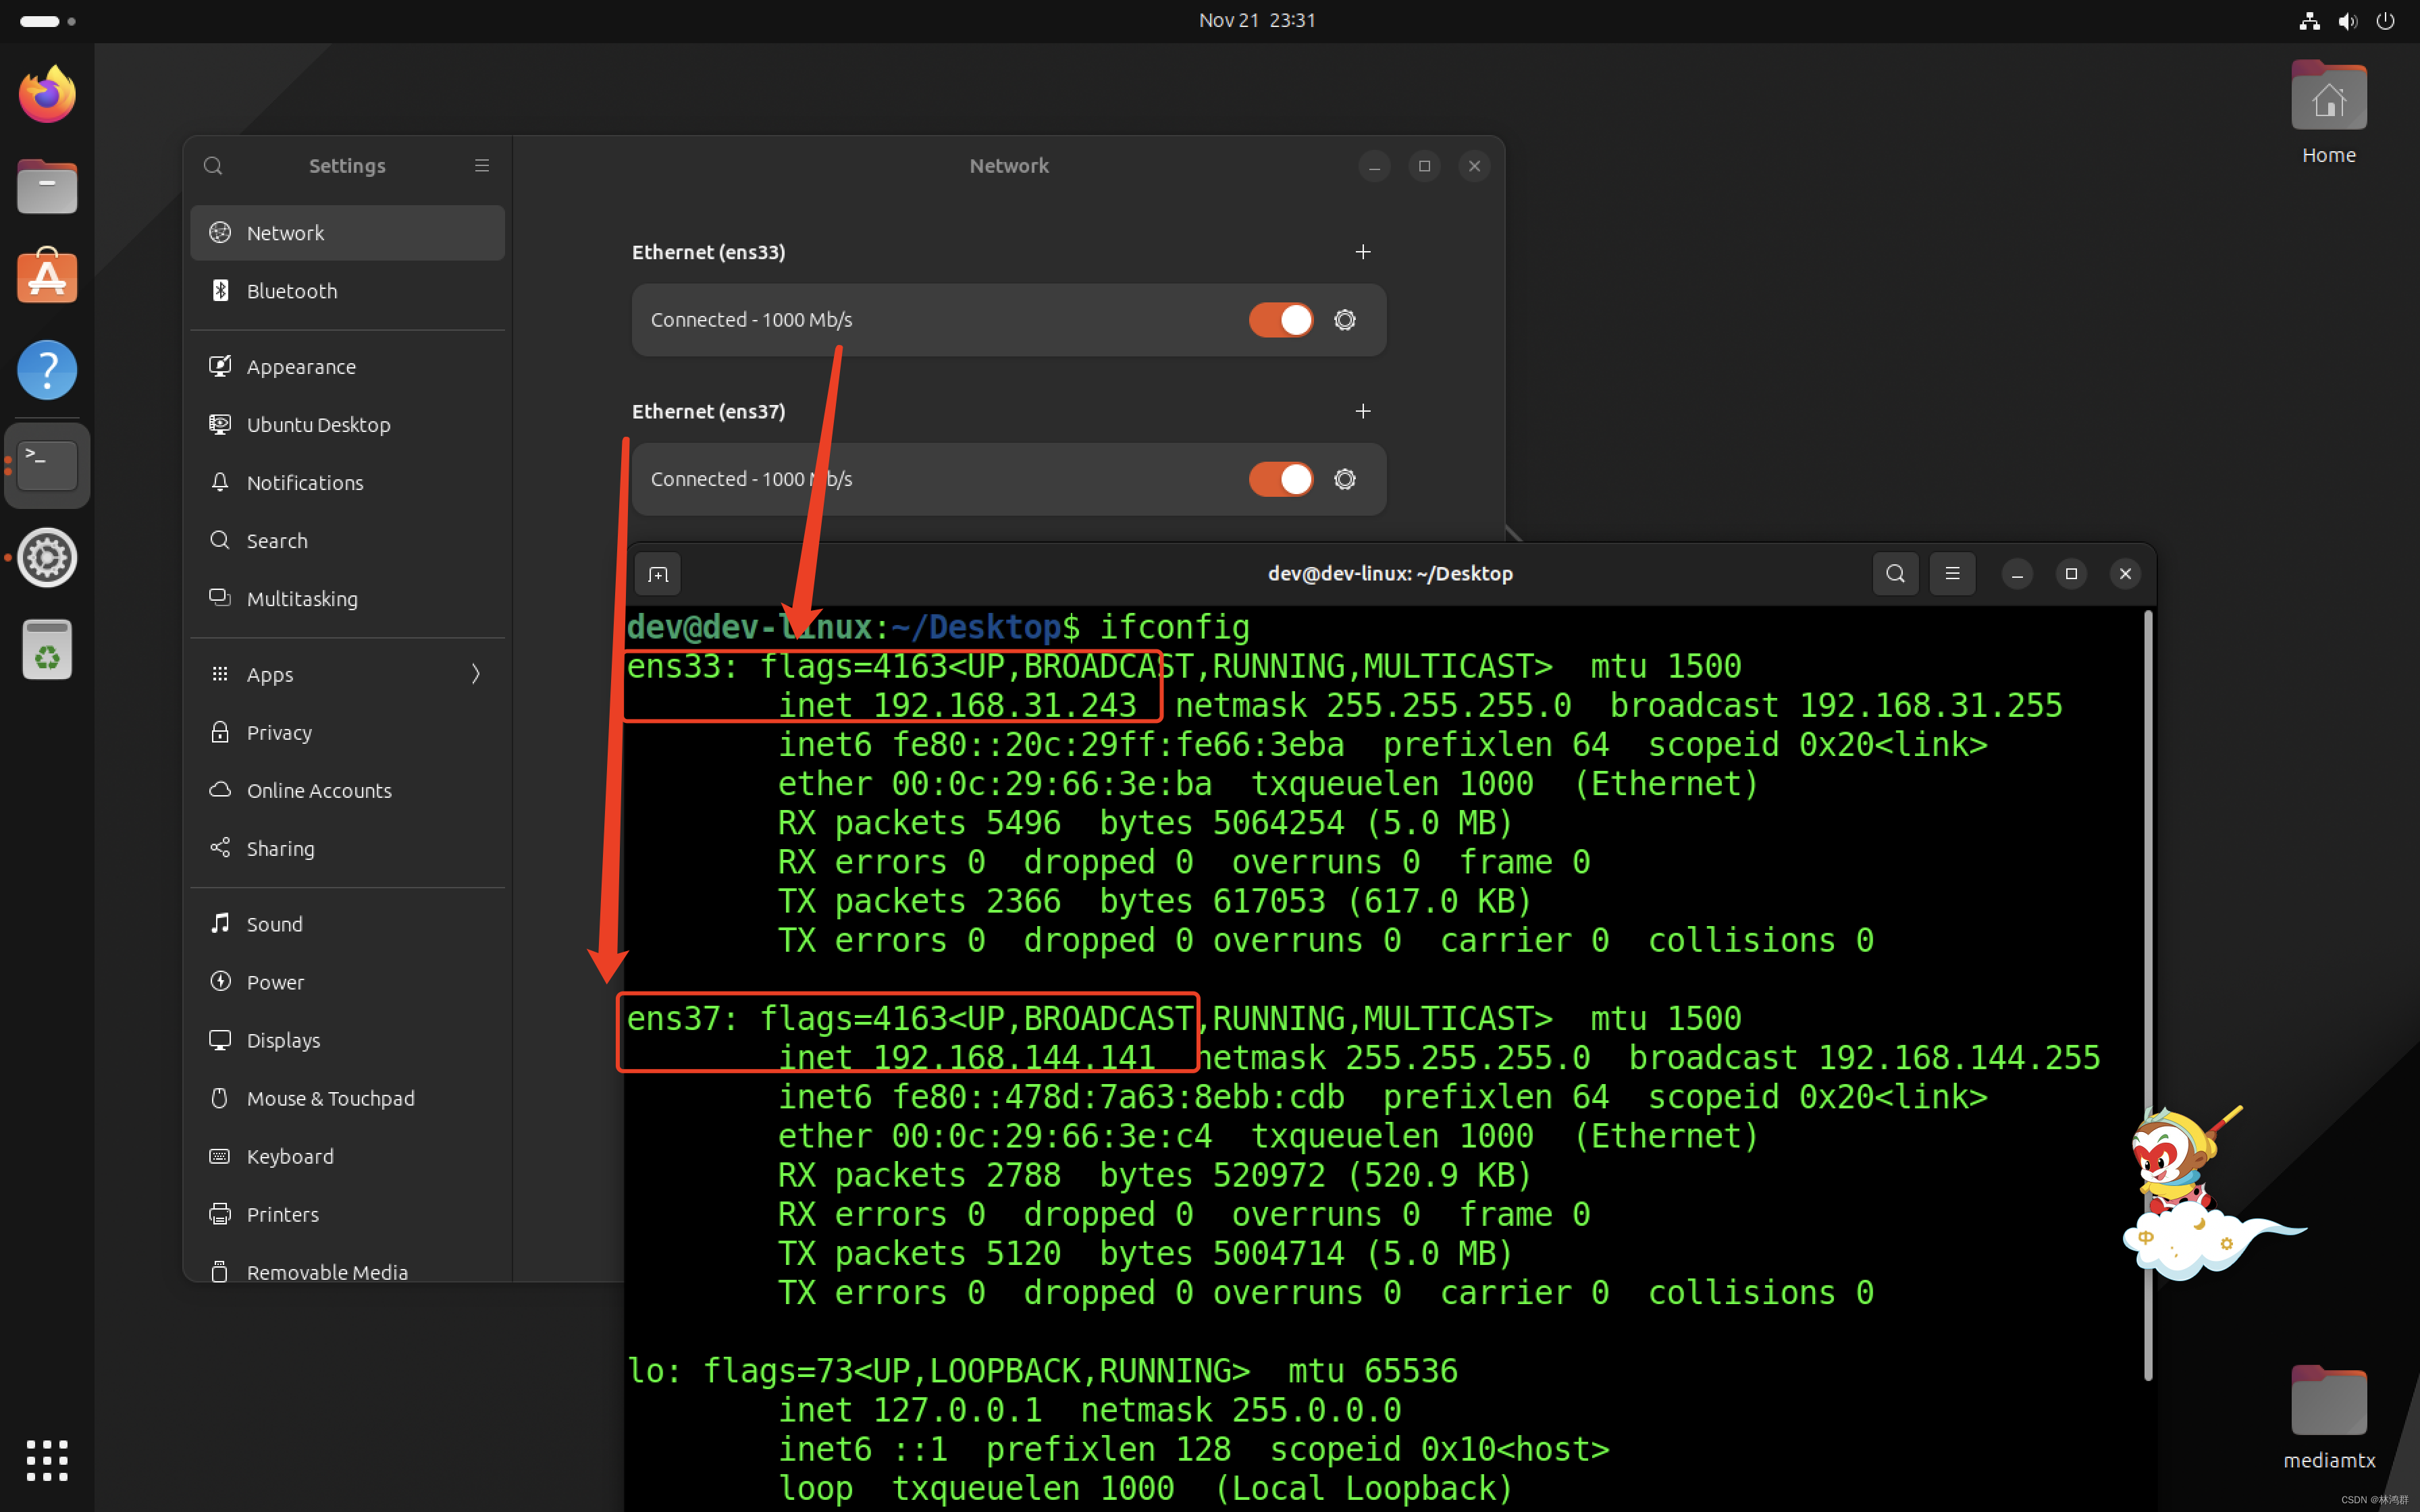This screenshot has width=2420, height=1512.
Task: Open Sound settings
Action: click(347, 924)
